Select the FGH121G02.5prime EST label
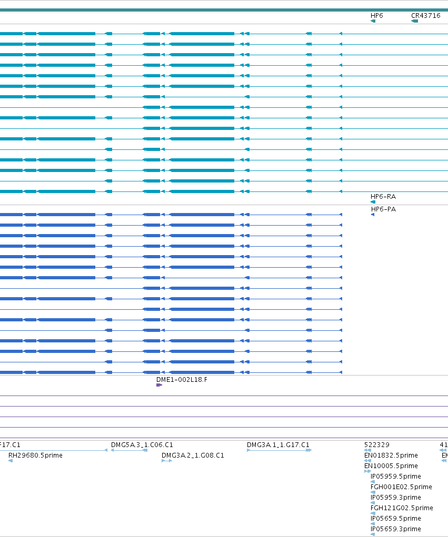This screenshot has width=448, height=537. 402,508
